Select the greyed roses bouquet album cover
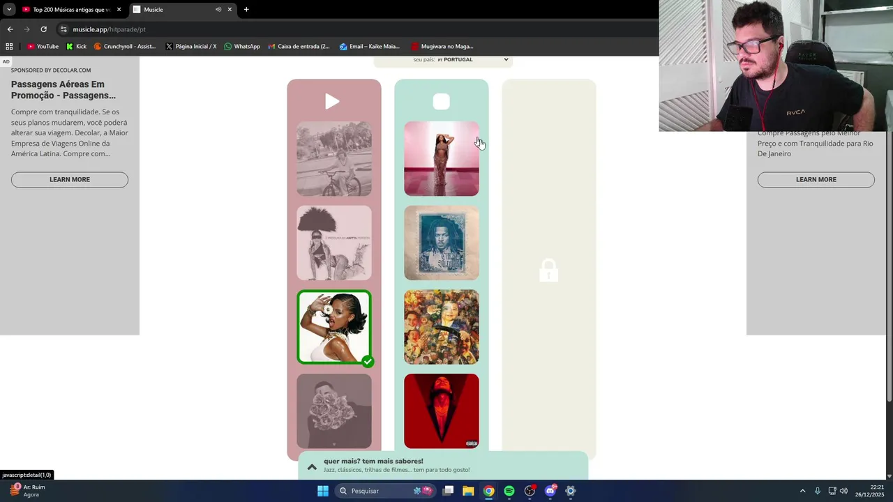 click(334, 411)
